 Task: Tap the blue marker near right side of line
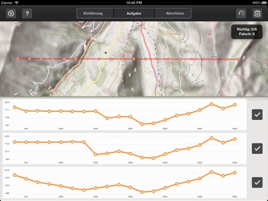point(214,55)
